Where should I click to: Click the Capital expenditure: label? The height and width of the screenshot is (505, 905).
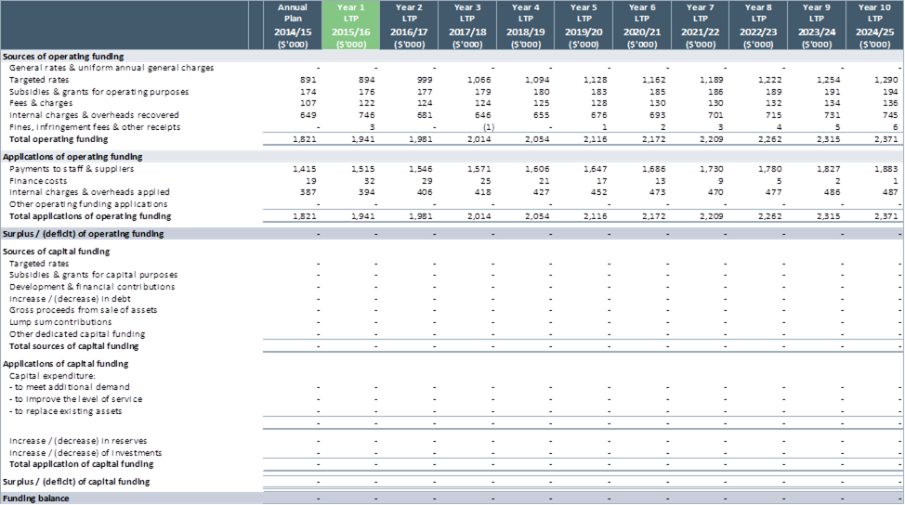[52, 376]
